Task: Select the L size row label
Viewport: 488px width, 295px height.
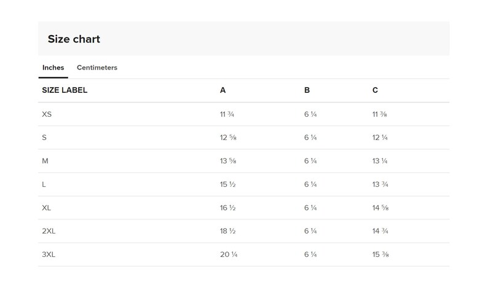Action: 44,184
